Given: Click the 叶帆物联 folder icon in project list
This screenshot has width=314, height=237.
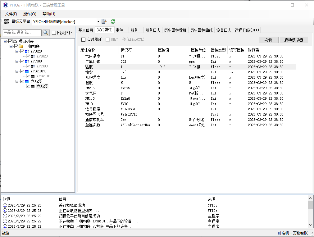Looking at the screenshot, I should pyautogui.click(x=21, y=47).
